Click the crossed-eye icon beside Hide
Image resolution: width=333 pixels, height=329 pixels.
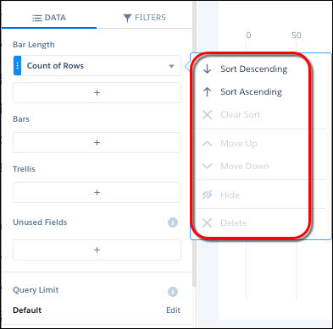click(x=207, y=195)
